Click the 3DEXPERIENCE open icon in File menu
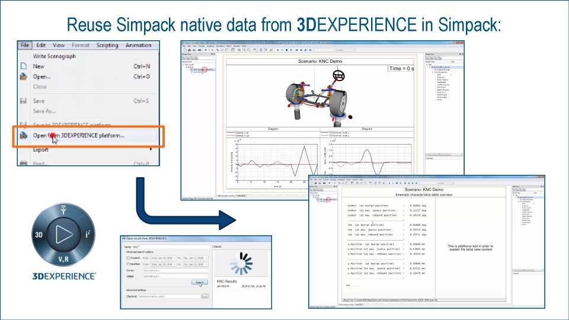The height and width of the screenshot is (320, 569). (x=24, y=135)
